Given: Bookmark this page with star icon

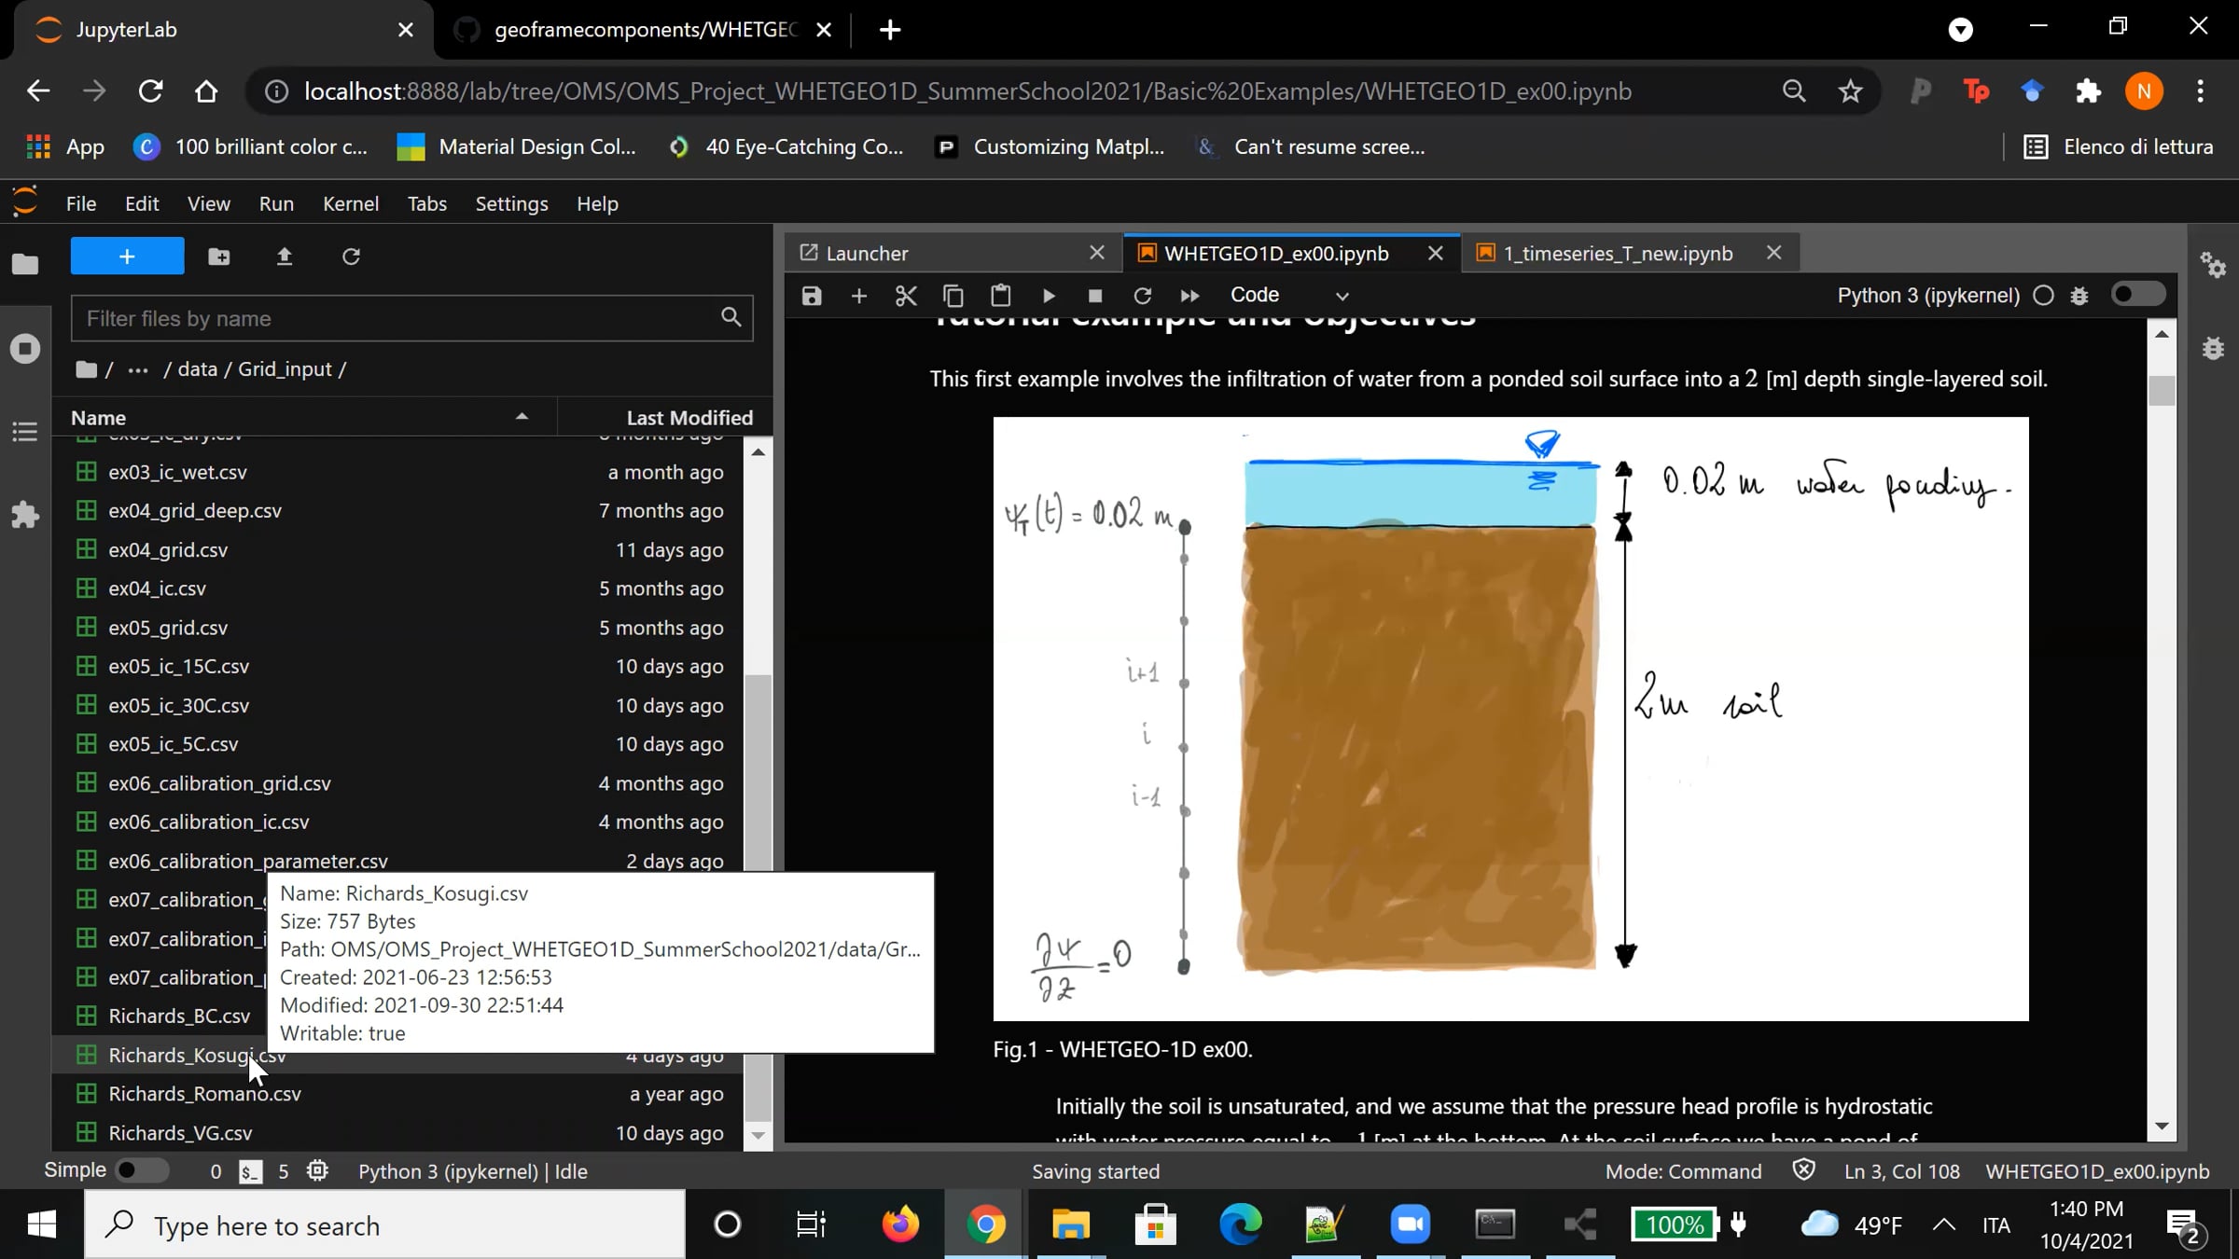Looking at the screenshot, I should [1850, 91].
